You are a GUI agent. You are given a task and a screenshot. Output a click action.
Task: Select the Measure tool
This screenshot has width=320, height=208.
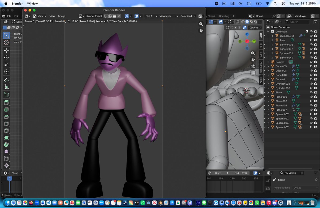[6, 87]
